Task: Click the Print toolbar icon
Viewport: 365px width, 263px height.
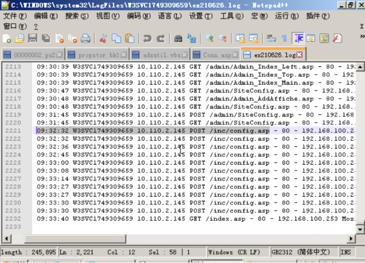Action: click(85, 38)
